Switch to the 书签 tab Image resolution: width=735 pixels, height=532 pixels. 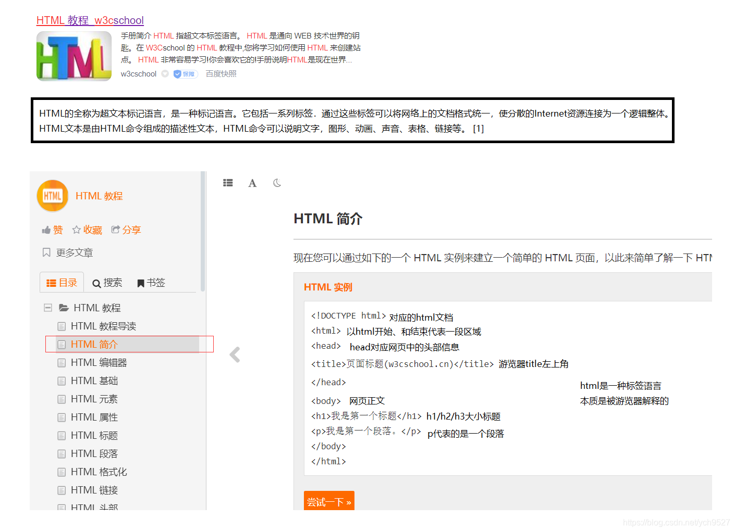[151, 283]
